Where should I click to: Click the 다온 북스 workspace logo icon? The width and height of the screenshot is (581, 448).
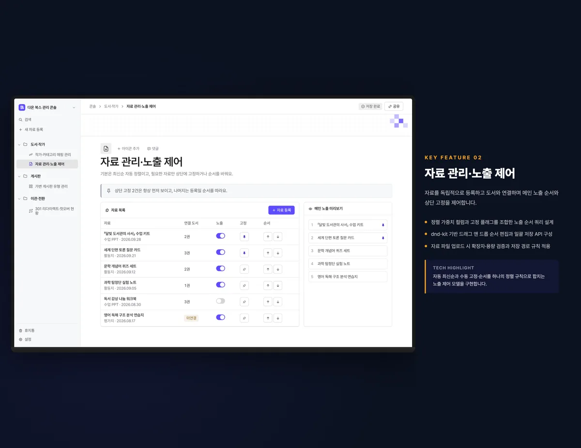(22, 107)
